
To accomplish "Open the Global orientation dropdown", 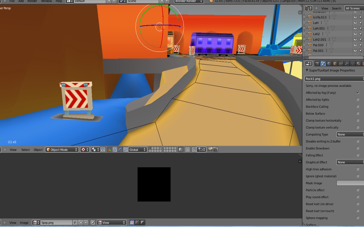I will [x=137, y=150].
